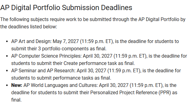Click 'Personalized Project Reference (PPR)' text
The width and height of the screenshot is (188, 111).
point(131,93)
